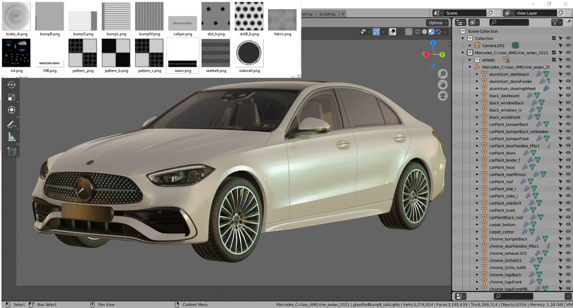Expand the carPaint_doors object
Image resolution: width=573 pixels, height=308 pixels.
click(477, 153)
